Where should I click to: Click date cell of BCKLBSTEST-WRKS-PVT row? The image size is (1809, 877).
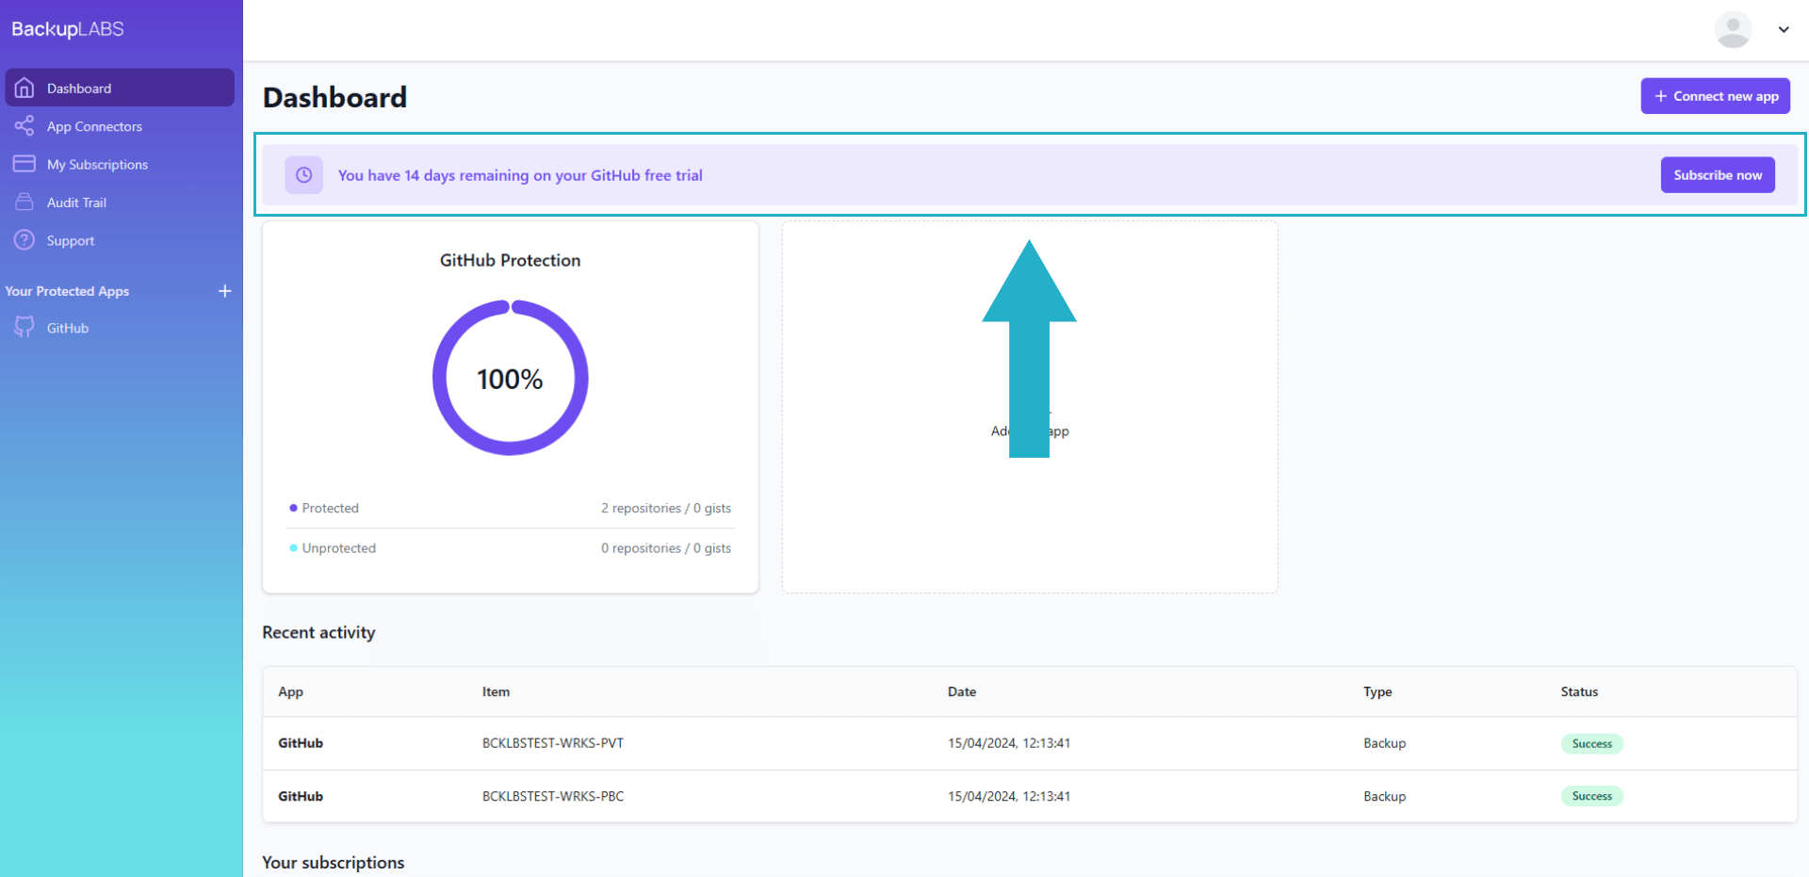click(1009, 743)
